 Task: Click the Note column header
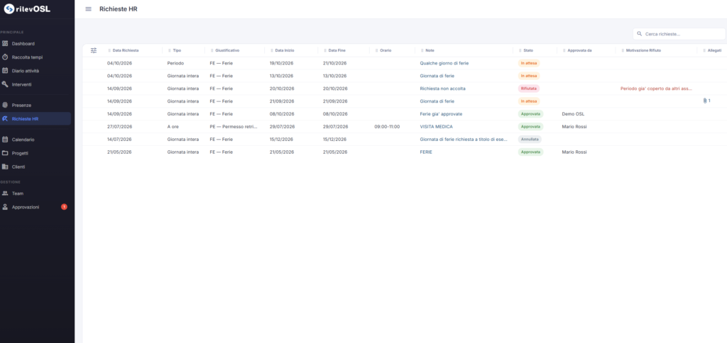tap(430, 50)
